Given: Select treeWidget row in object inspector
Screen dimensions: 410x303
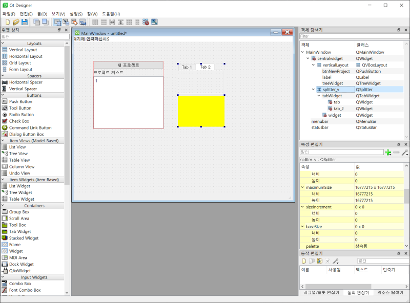Looking at the screenshot, I should point(352,83).
